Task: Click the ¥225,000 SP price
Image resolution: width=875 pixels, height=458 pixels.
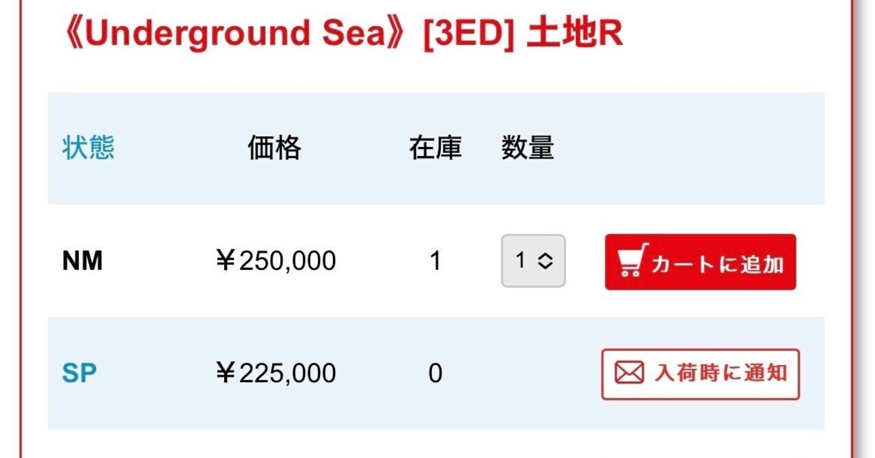Action: point(275,373)
